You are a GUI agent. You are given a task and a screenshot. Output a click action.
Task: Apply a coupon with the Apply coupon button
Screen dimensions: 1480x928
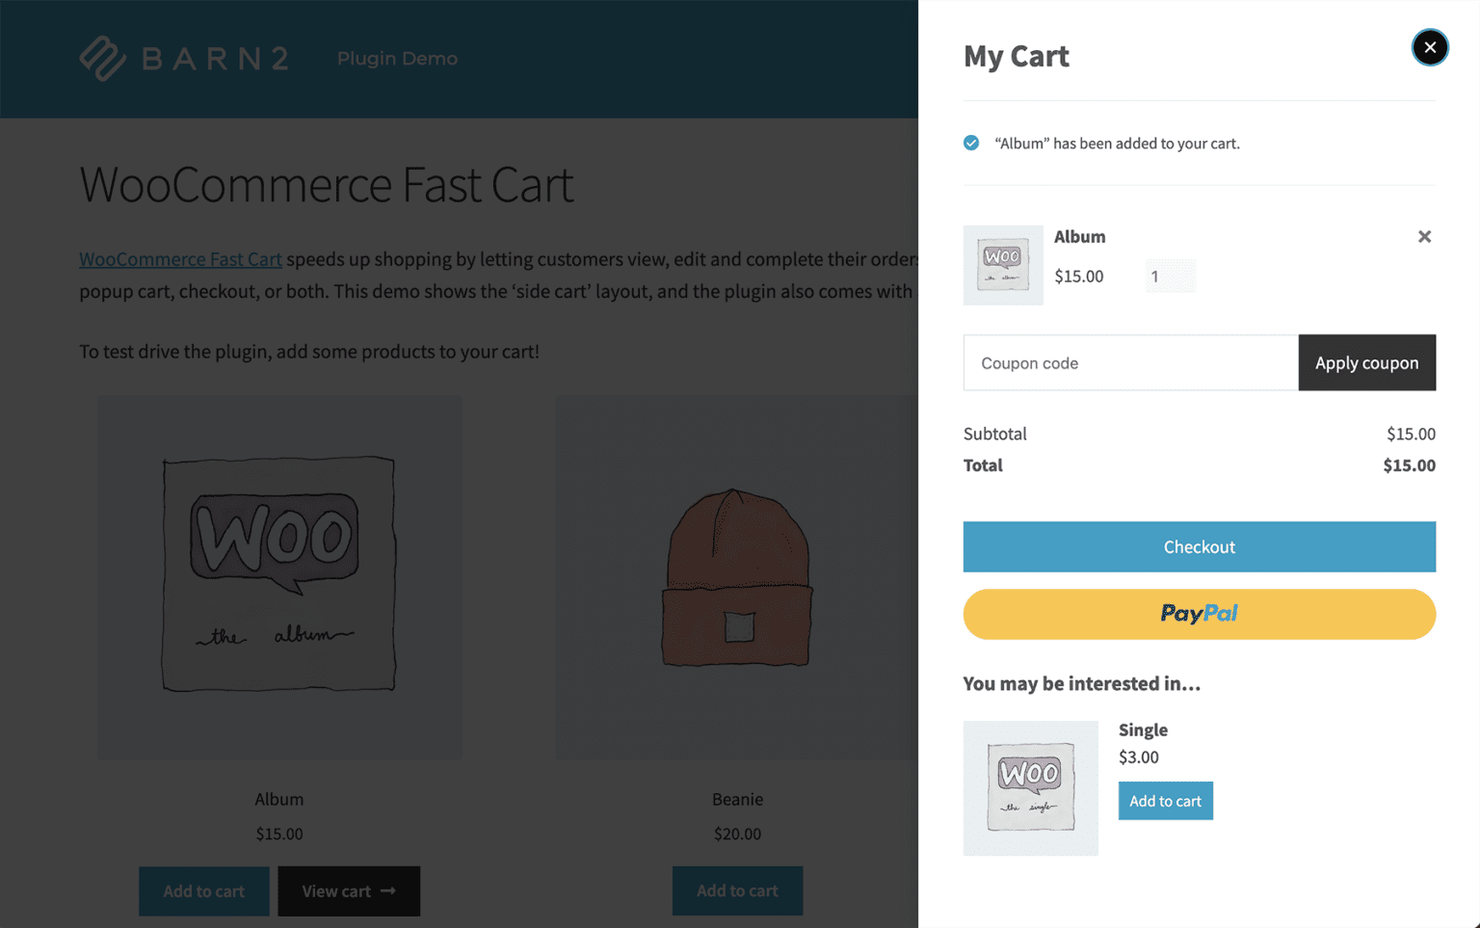click(x=1367, y=362)
